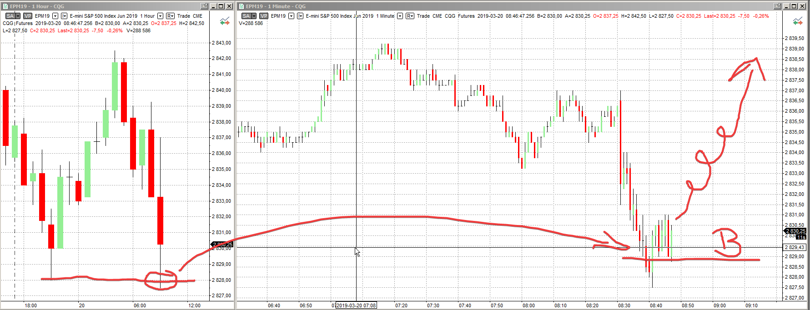This screenshot has height=310, width=810.
Task: Click Last=2 830,25 in 1 Hour header
Action: click(73, 30)
